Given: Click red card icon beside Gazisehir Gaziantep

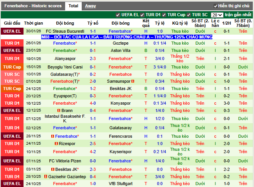Looking at the screenshot, I should (x=46, y=177).
